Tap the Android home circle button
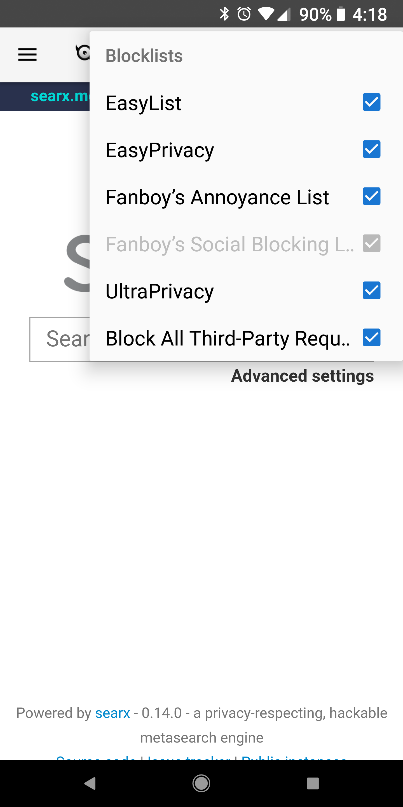Image resolution: width=403 pixels, height=807 pixels. pos(201,783)
